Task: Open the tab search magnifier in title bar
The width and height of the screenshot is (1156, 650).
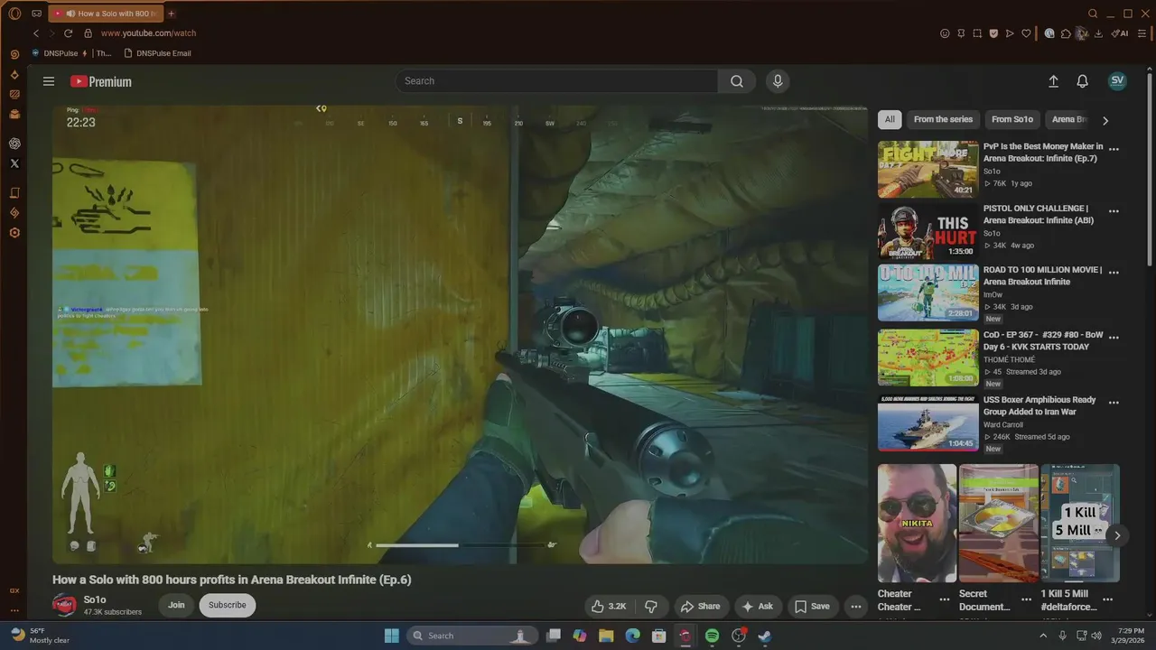Action: pos(1093,14)
